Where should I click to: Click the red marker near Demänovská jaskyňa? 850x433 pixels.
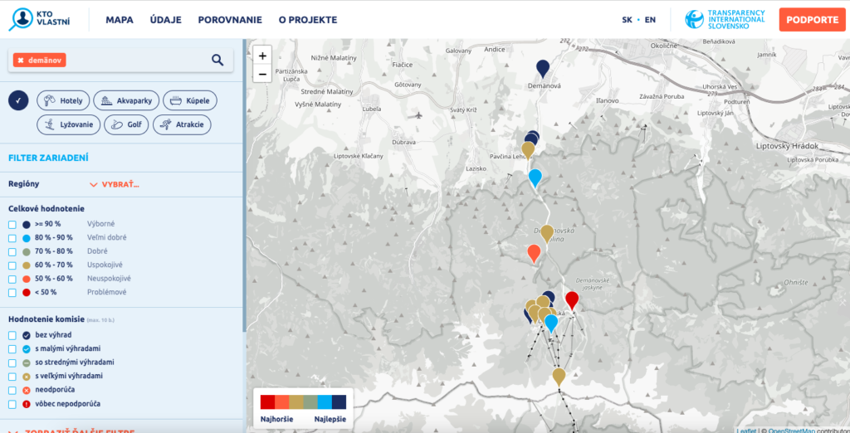click(x=572, y=299)
